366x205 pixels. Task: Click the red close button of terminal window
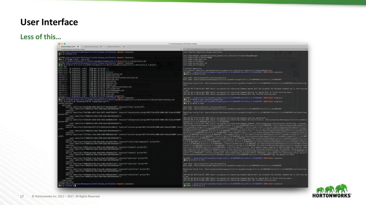coord(60,44)
